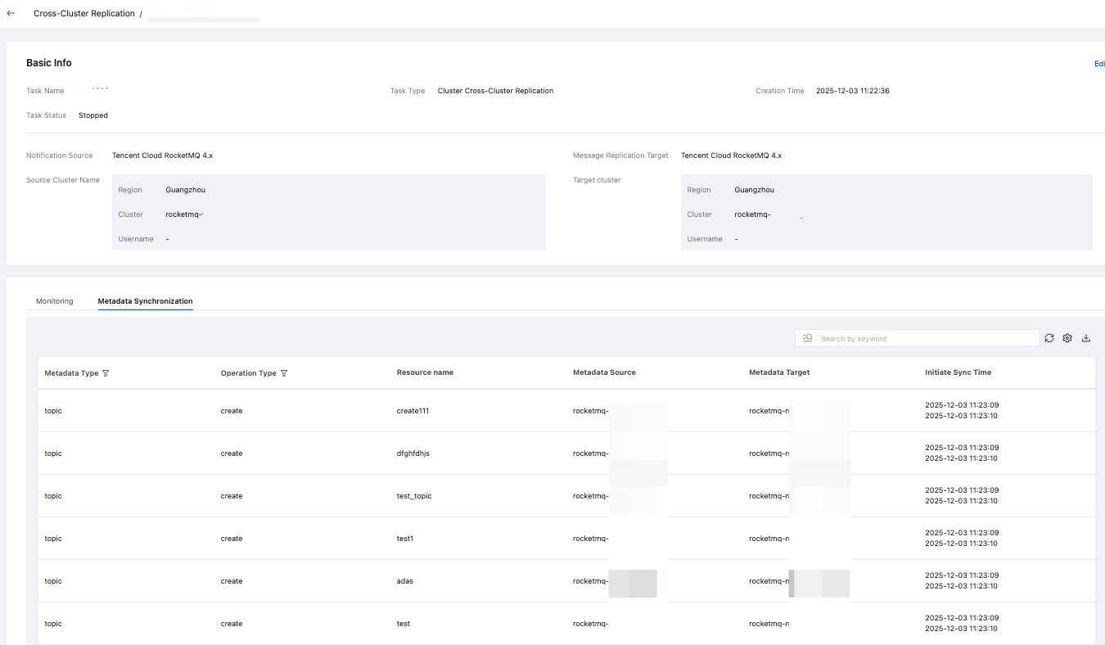Click the back arrow in the header

point(11,14)
